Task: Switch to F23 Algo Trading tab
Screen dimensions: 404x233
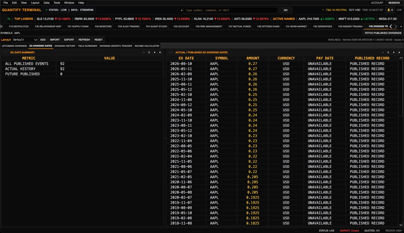Action: pos(129,26)
